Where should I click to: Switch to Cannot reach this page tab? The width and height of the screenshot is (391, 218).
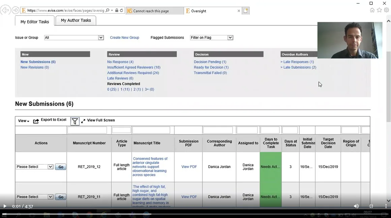[155, 11]
